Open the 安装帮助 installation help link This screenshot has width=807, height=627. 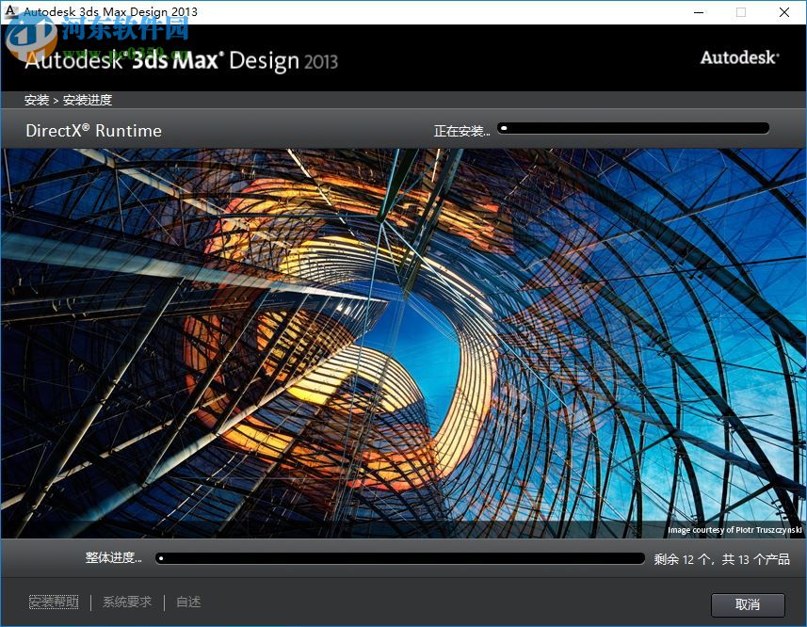pyautogui.click(x=53, y=601)
